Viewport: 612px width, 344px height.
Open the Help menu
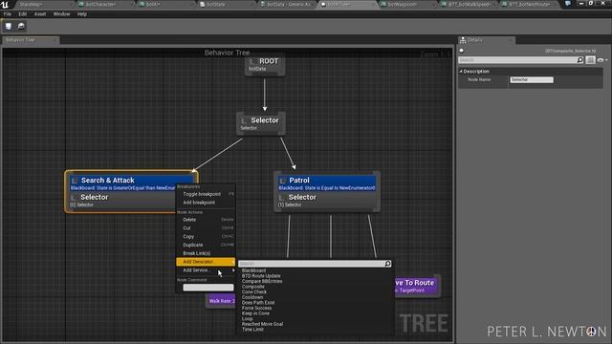[81, 14]
